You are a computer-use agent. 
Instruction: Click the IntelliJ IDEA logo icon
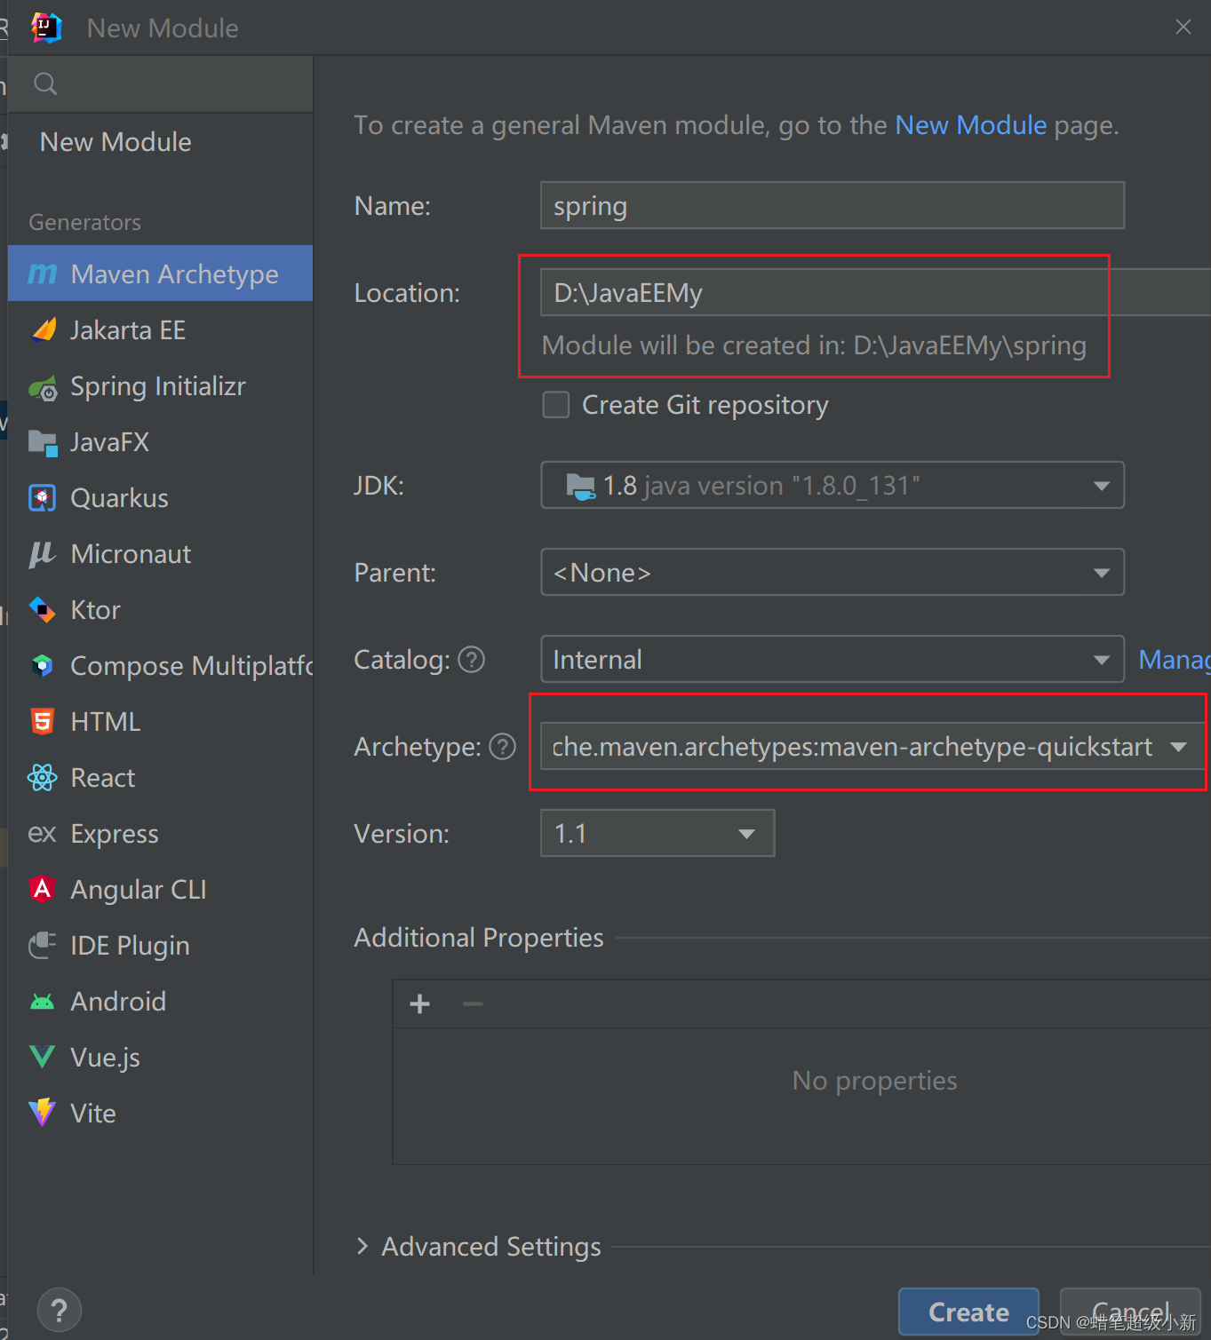click(x=46, y=28)
